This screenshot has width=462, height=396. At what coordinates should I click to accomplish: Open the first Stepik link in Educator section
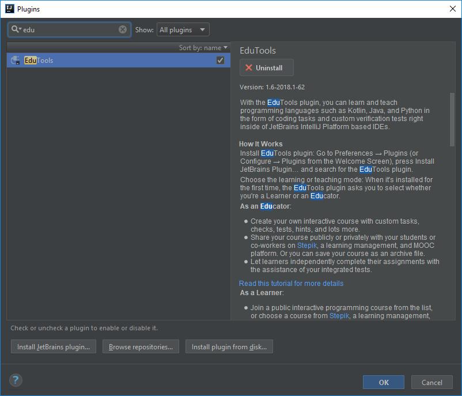[x=306, y=246]
